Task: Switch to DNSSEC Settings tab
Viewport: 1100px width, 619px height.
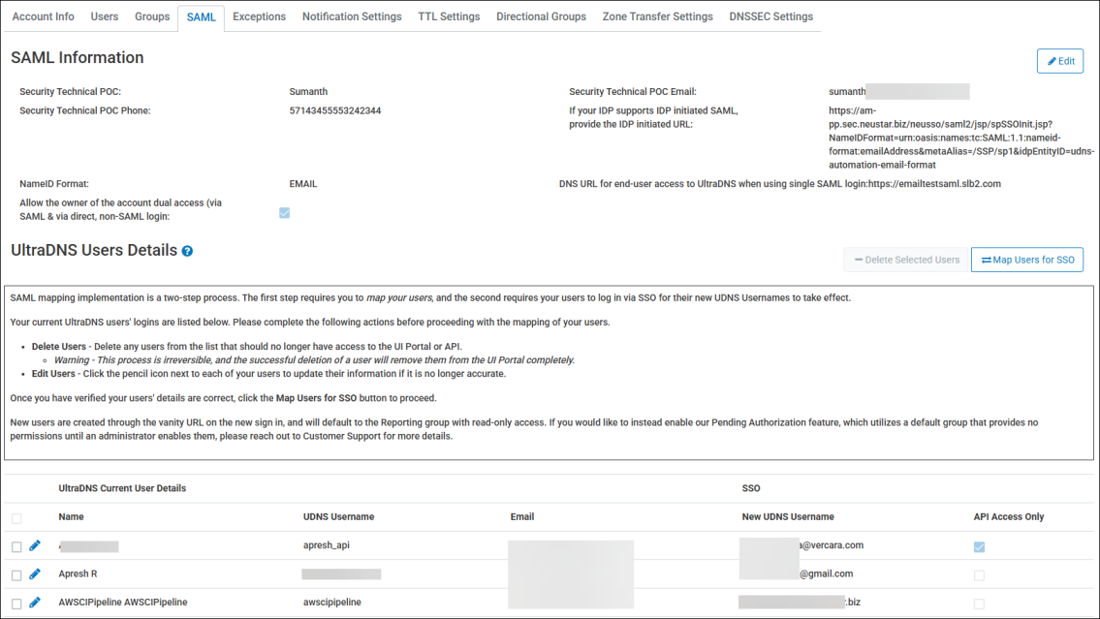Action: pyautogui.click(x=770, y=16)
